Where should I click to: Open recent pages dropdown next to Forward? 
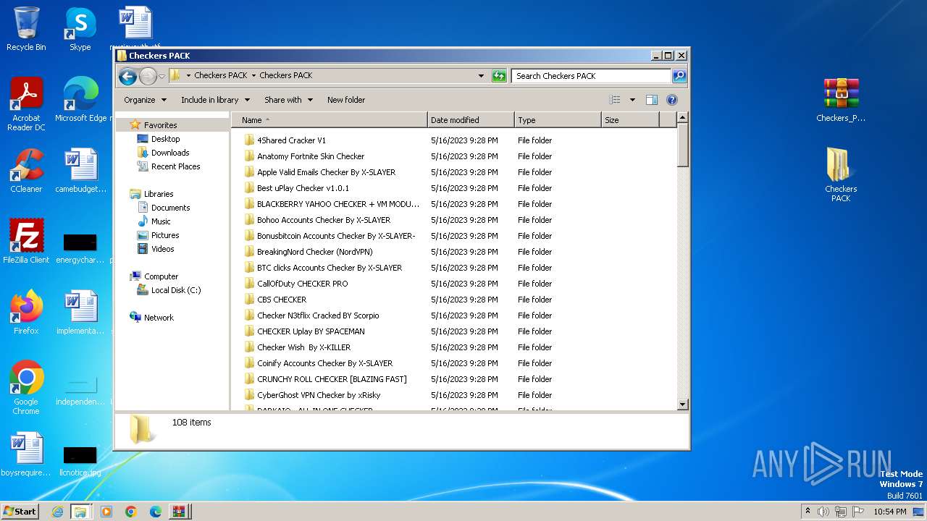coord(162,76)
